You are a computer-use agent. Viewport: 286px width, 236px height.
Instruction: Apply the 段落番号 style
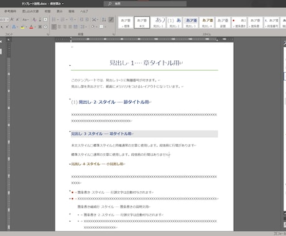tap(272, 22)
